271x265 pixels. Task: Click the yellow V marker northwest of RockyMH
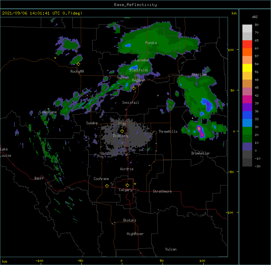[55, 58]
